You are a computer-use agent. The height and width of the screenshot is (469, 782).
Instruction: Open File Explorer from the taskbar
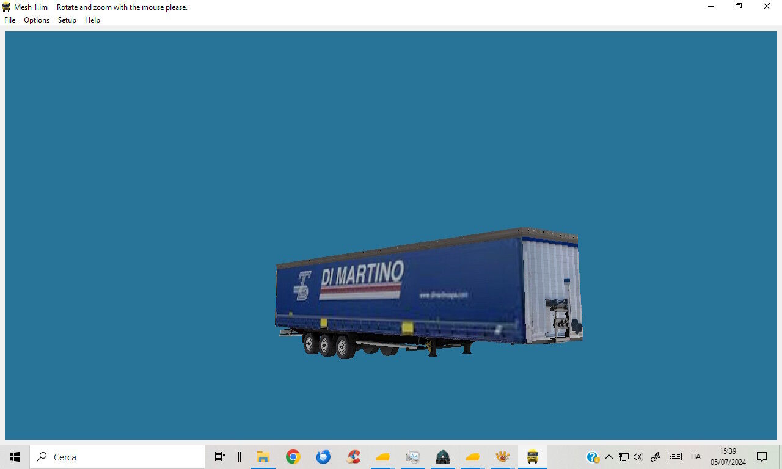(x=263, y=457)
